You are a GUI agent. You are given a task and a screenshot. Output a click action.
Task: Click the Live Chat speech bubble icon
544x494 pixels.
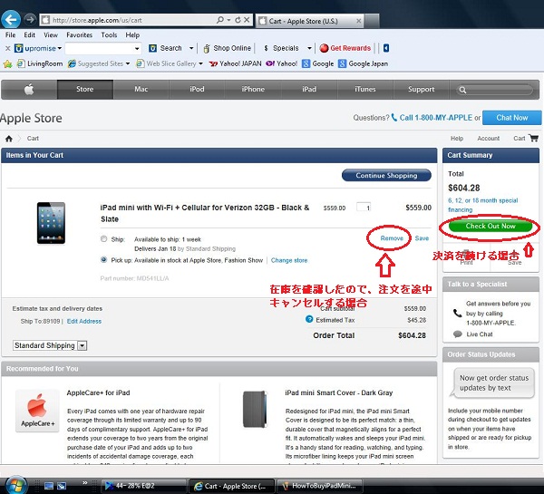coord(458,334)
